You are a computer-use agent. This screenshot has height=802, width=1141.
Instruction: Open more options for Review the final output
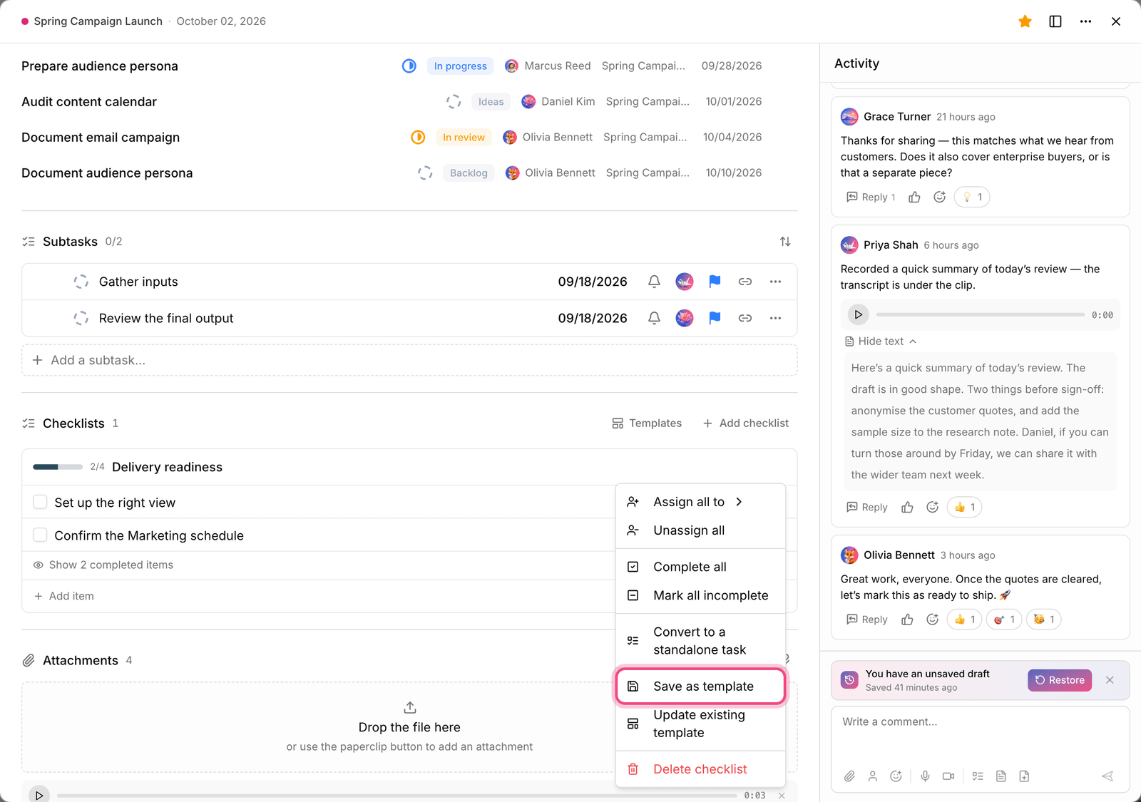[775, 318]
